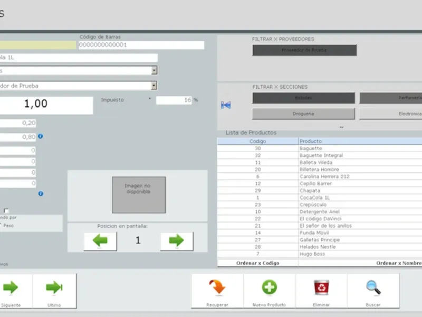This screenshot has height=317, width=422.
Task: Select Chapata in product list
Action: click(320, 190)
